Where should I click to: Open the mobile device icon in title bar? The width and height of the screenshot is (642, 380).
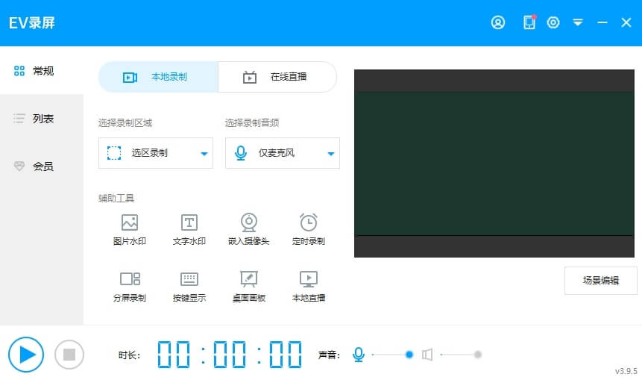[529, 22]
